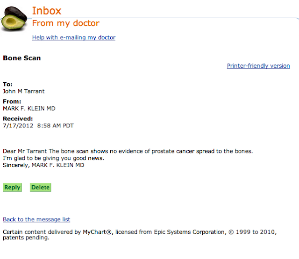This screenshot has height=259, width=299.
Task: Click the 'To:' field label
Action: [x=7, y=84]
